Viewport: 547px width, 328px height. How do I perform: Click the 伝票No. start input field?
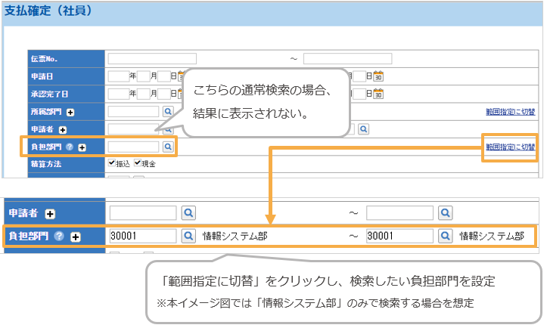151,58
